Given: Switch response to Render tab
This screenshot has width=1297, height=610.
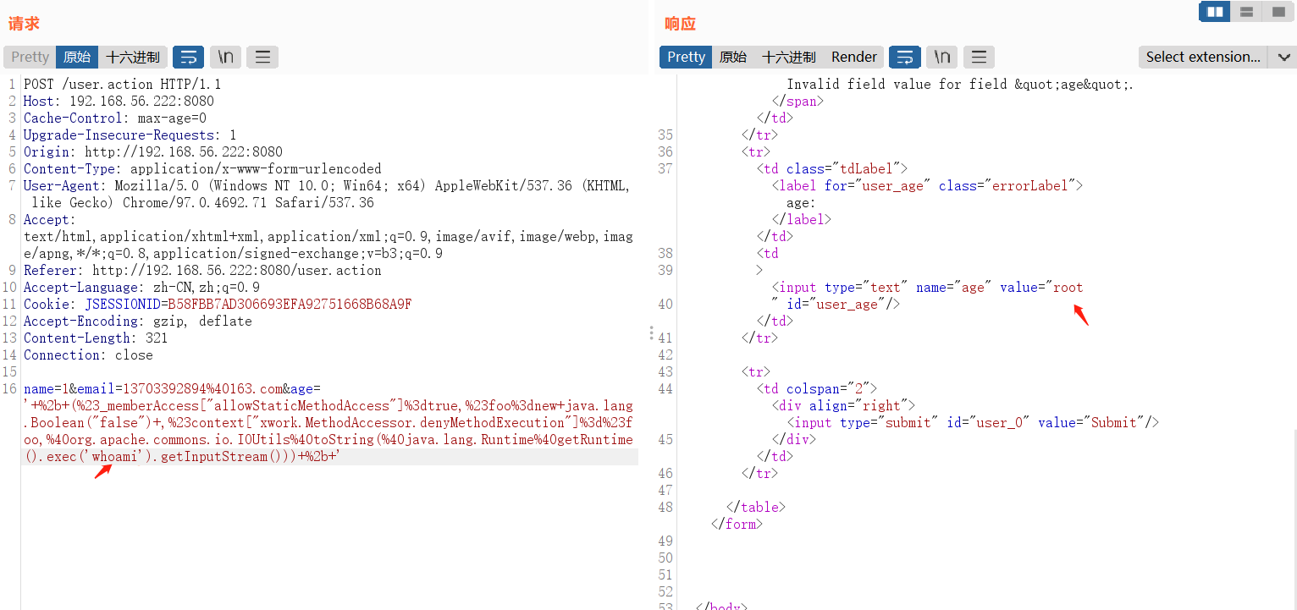Looking at the screenshot, I should pyautogui.click(x=854, y=57).
